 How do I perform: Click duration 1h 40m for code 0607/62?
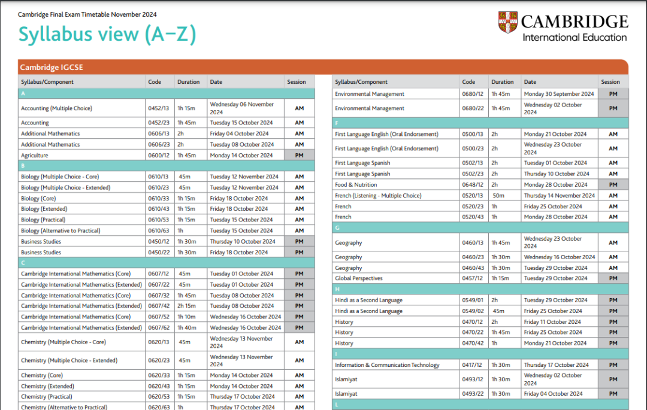(186, 327)
